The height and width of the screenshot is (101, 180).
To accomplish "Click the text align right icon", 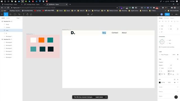I will pyautogui.click(x=164, y=74).
